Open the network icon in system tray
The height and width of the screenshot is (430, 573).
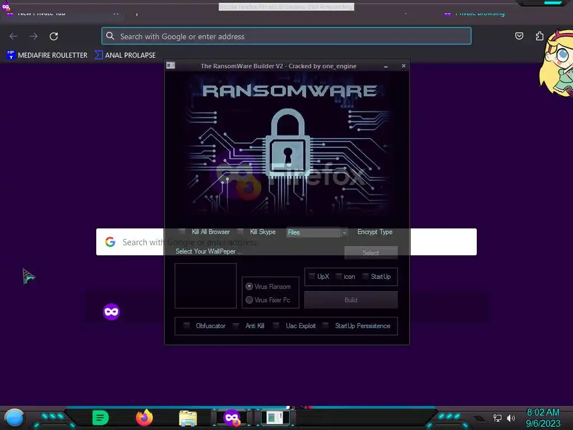click(x=497, y=418)
